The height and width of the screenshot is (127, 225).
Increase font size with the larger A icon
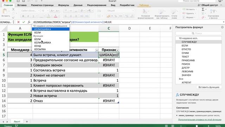pyautogui.click(x=52, y=11)
